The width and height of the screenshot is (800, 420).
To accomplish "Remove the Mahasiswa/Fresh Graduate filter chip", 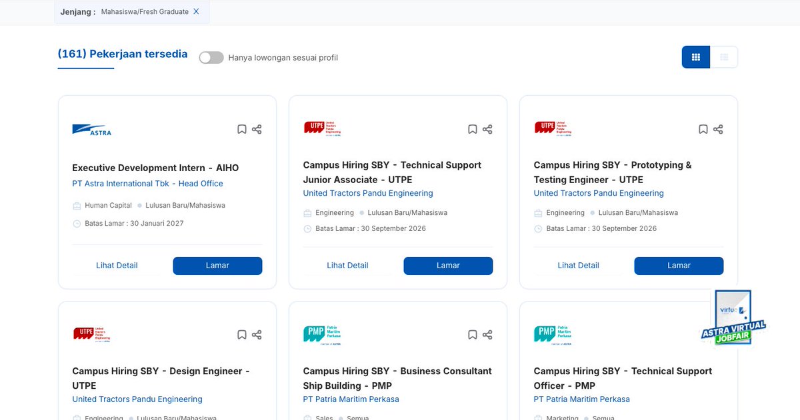I will [x=196, y=11].
